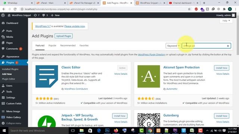
Task: Clear the plugin search field with X
Action: click(x=228, y=46)
